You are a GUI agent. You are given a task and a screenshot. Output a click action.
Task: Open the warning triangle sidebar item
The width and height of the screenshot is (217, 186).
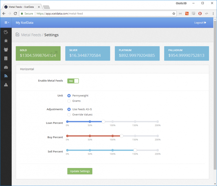[x=6, y=84]
